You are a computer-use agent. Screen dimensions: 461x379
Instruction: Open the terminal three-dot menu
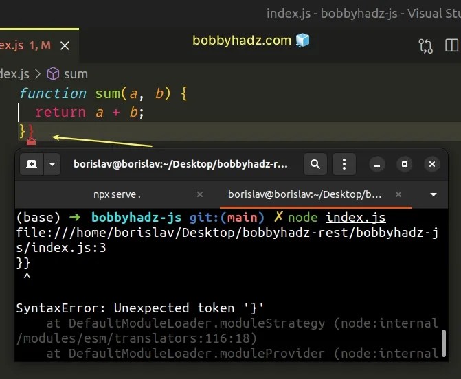344,164
